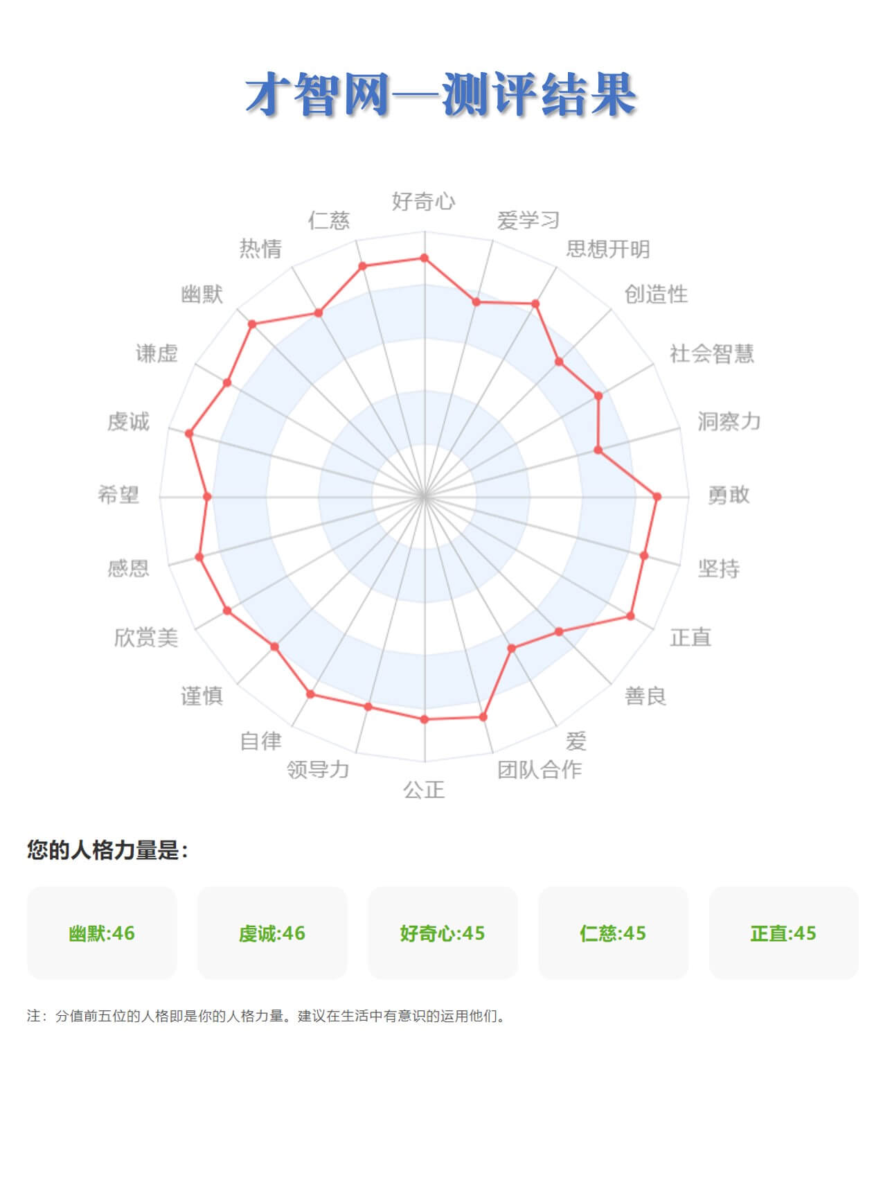Click the 好奇心:45 result card
883x1178 pixels.
[443, 933]
